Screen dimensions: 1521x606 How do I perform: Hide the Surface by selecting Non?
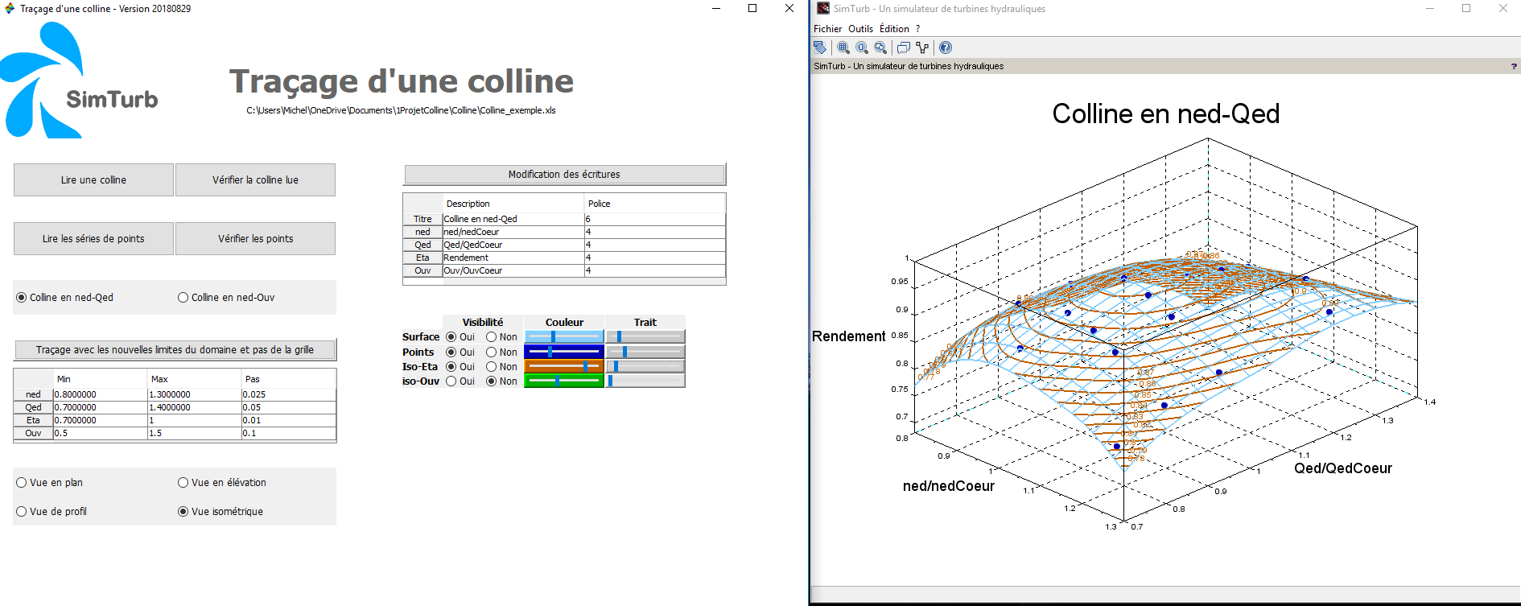(x=491, y=337)
